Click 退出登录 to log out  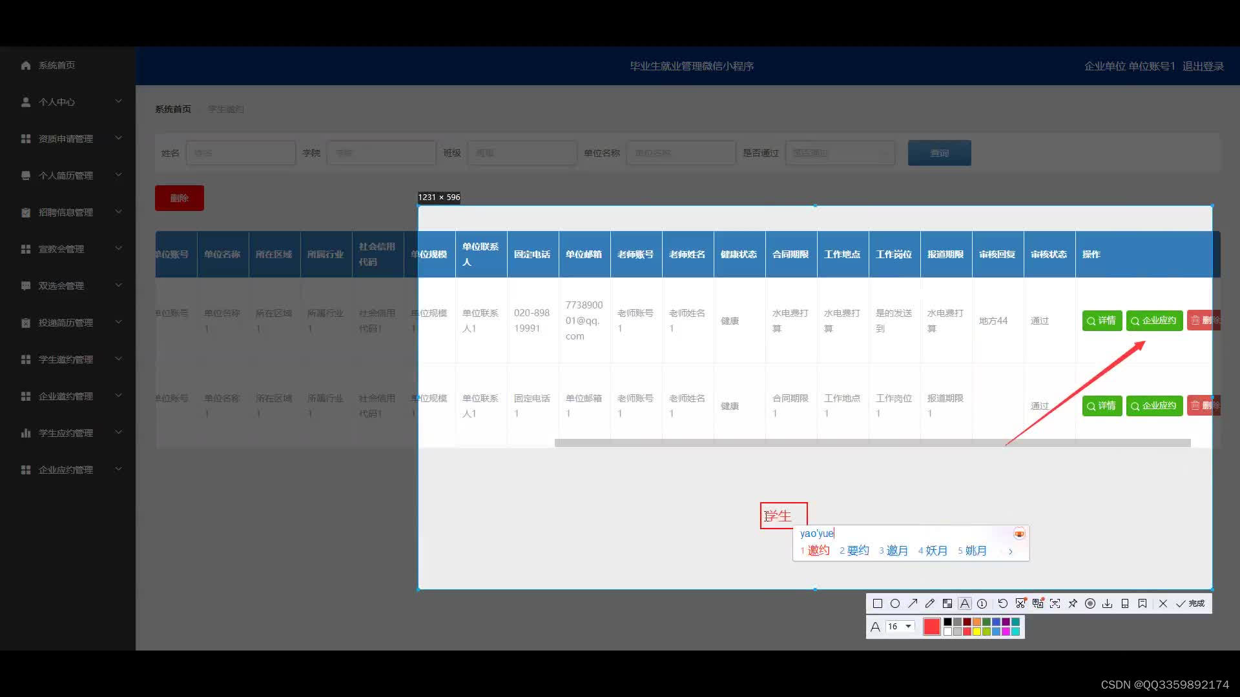(x=1203, y=66)
